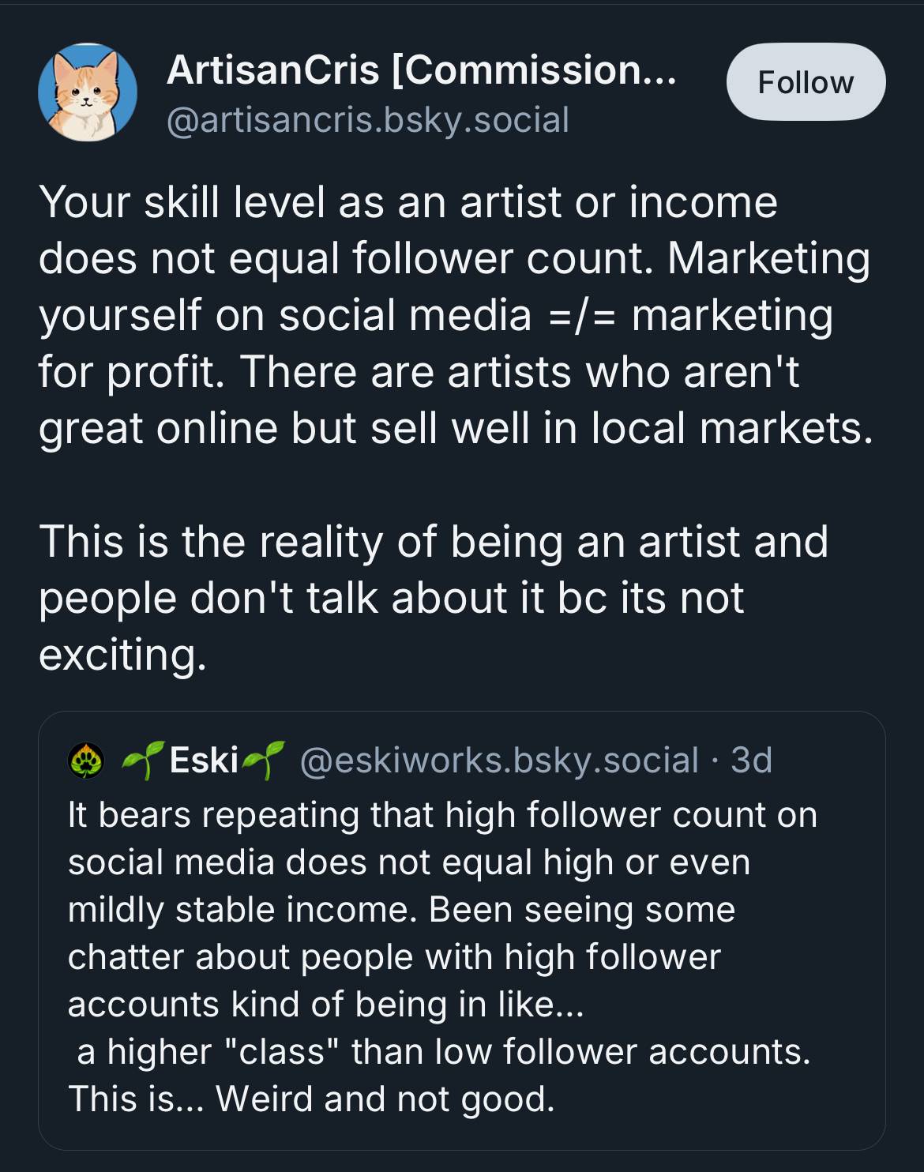Click the Follow button
The image size is (924, 1172).
pyautogui.click(x=806, y=82)
